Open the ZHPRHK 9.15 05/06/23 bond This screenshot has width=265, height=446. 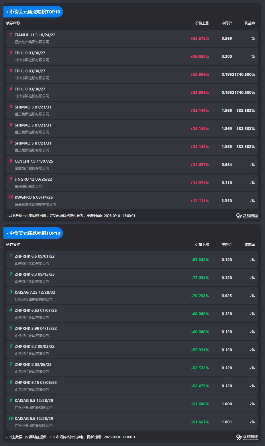coord(36,382)
